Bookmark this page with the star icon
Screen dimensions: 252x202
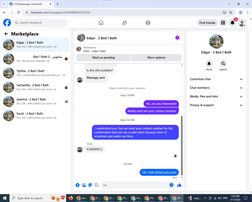(x=231, y=12)
